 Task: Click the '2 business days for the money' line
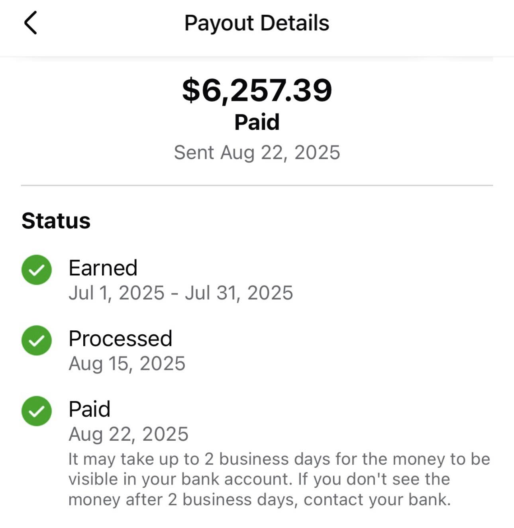coord(279,459)
